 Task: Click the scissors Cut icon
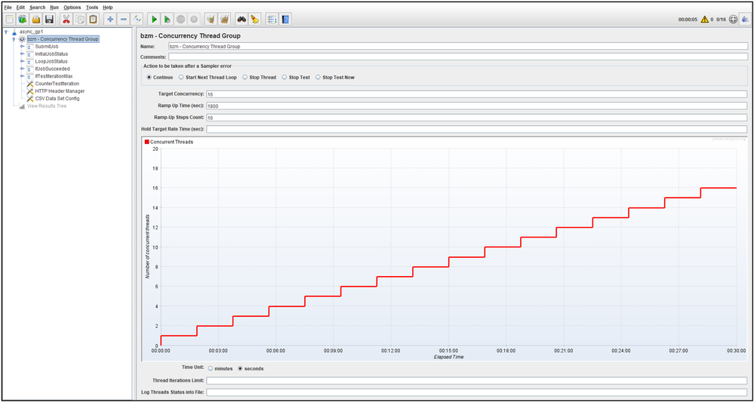pos(66,19)
